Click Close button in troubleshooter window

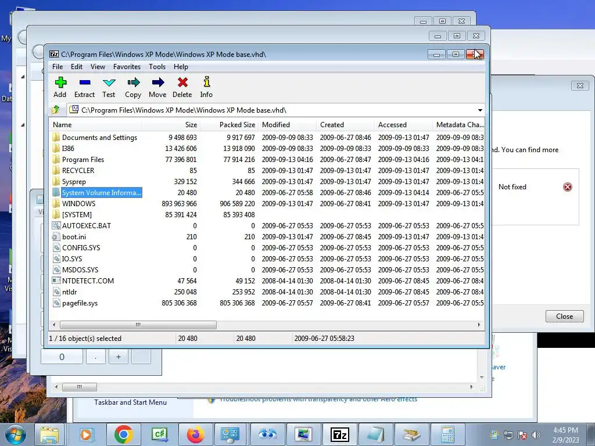(x=564, y=316)
